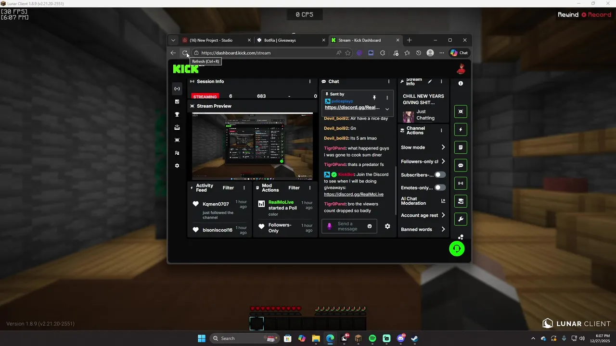Screen dimensions: 616x346
Task: Open browser history clock icon
Action: [419, 53]
